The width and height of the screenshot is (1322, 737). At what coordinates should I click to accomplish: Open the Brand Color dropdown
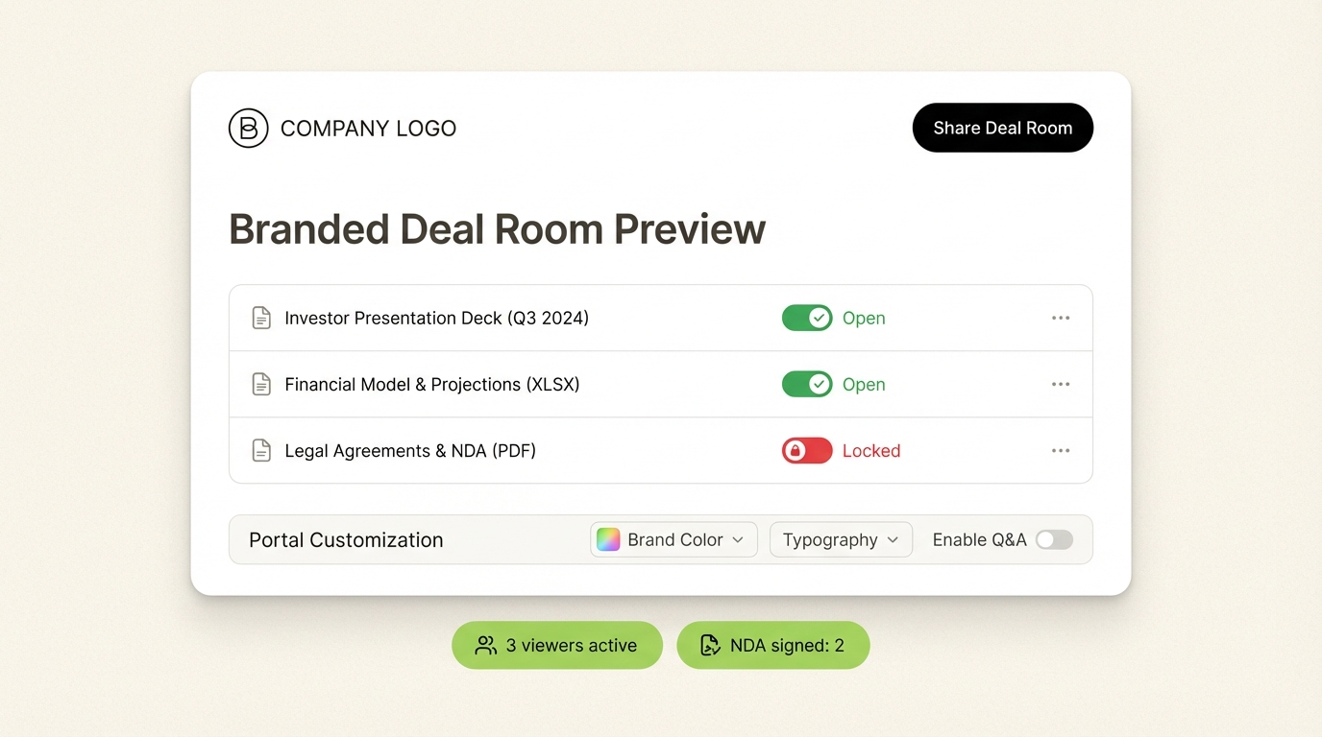[x=673, y=539]
